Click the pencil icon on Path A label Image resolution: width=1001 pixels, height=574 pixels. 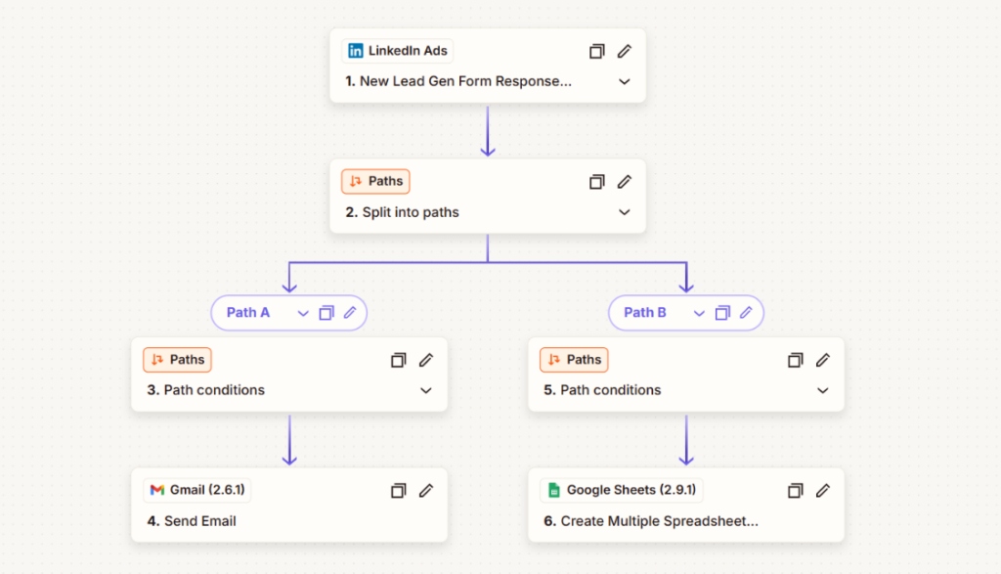[350, 313]
